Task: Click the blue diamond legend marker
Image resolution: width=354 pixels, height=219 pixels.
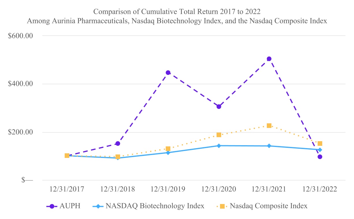Action: (x=99, y=206)
